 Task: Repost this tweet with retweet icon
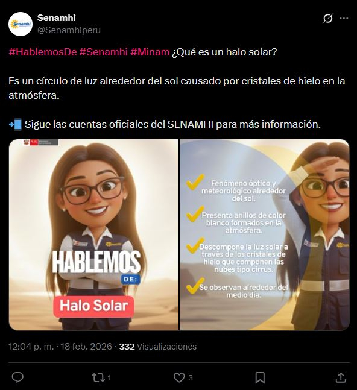point(98,377)
